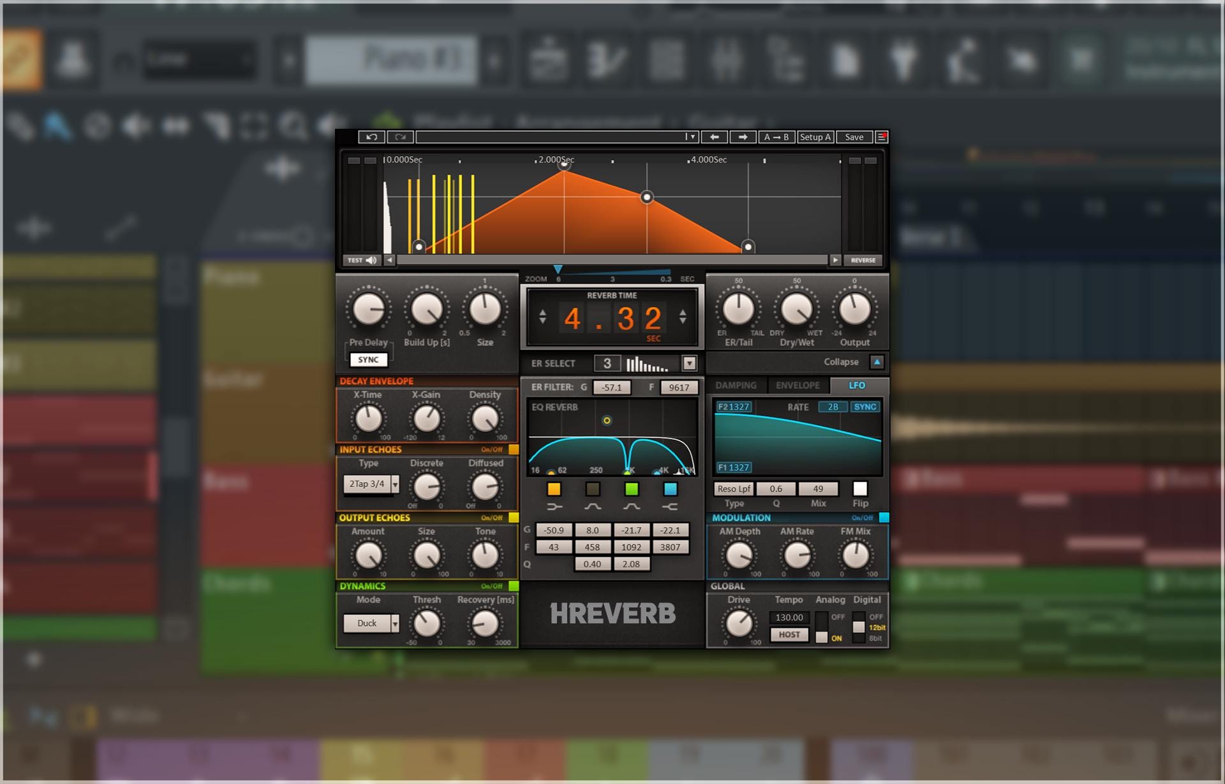Viewport: 1225px width, 784px height.
Task: Click the undo arrow in HReverb toolbar
Action: 372,137
